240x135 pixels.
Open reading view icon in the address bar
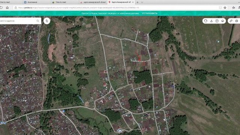[x=220, y=7]
